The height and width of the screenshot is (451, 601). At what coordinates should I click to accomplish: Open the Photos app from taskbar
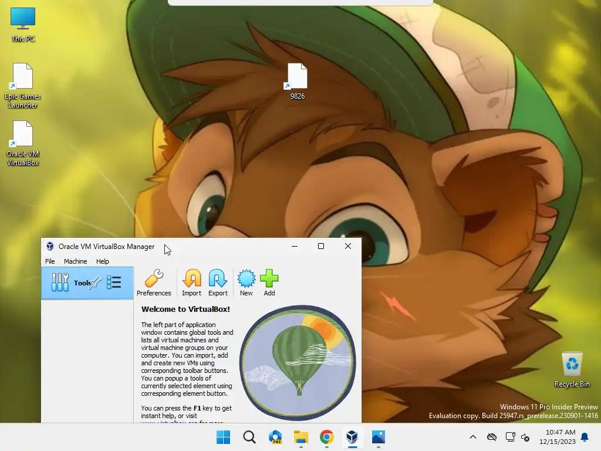pyautogui.click(x=379, y=437)
